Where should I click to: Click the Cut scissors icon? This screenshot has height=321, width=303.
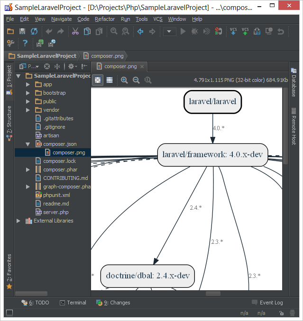(75, 32)
